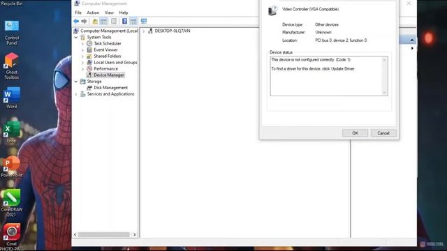Viewport: 447px width, 251px height.
Task: Toggle the Show/Hide Console Tree toolbar icon
Action: tap(104, 21)
